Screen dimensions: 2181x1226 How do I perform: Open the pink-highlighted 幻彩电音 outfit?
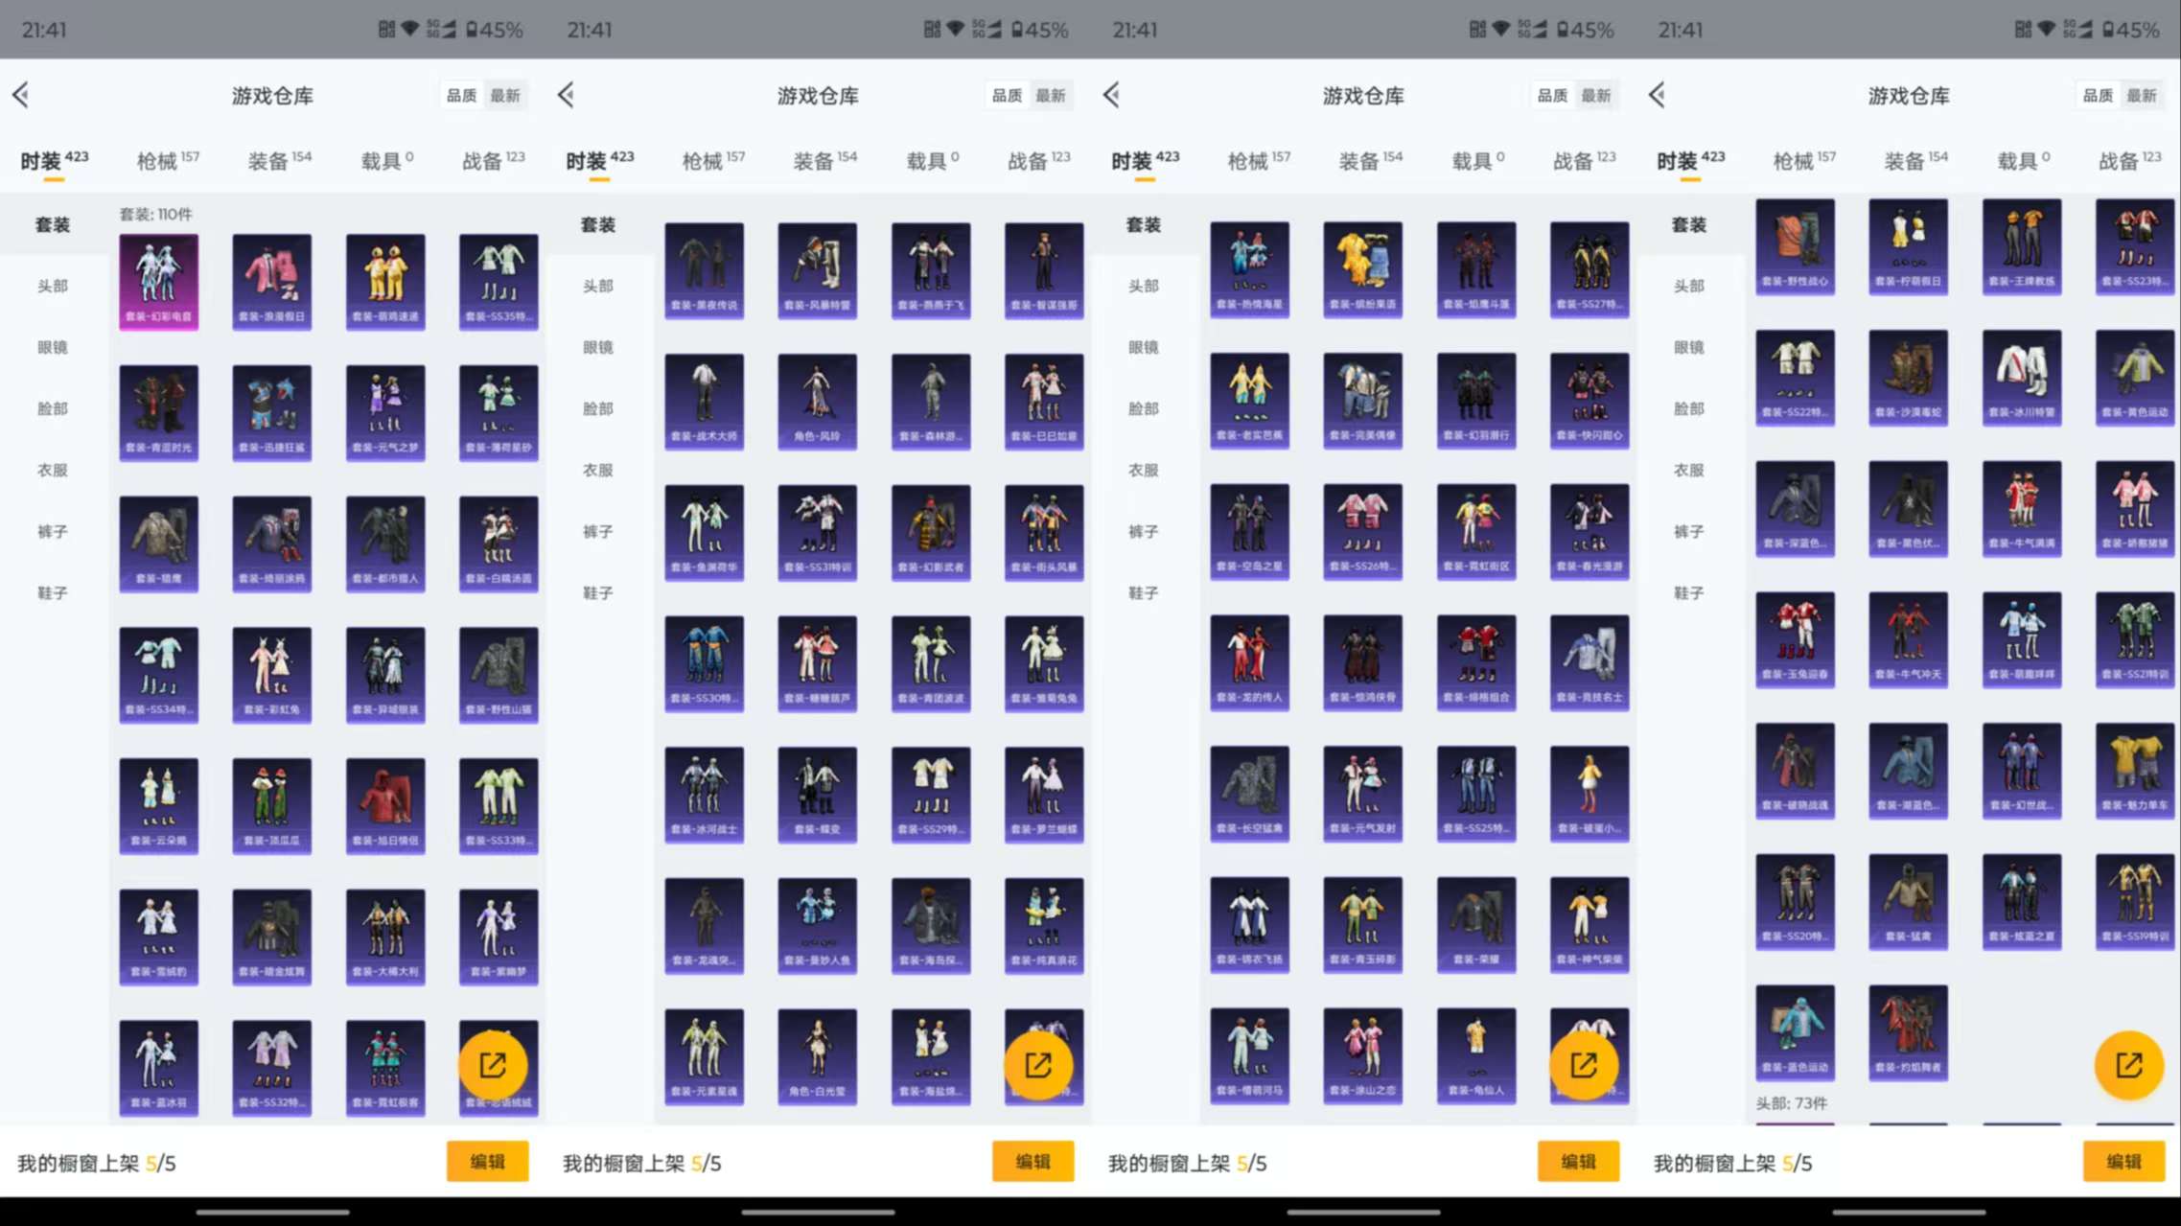pos(159,281)
